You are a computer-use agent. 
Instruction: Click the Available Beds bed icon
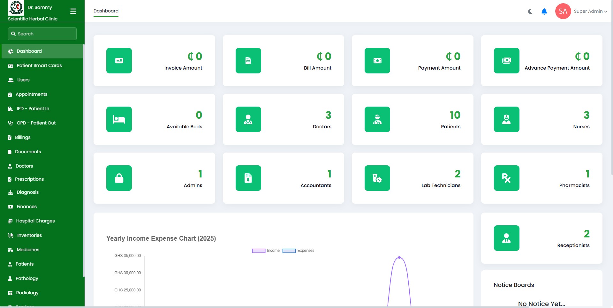pyautogui.click(x=119, y=119)
